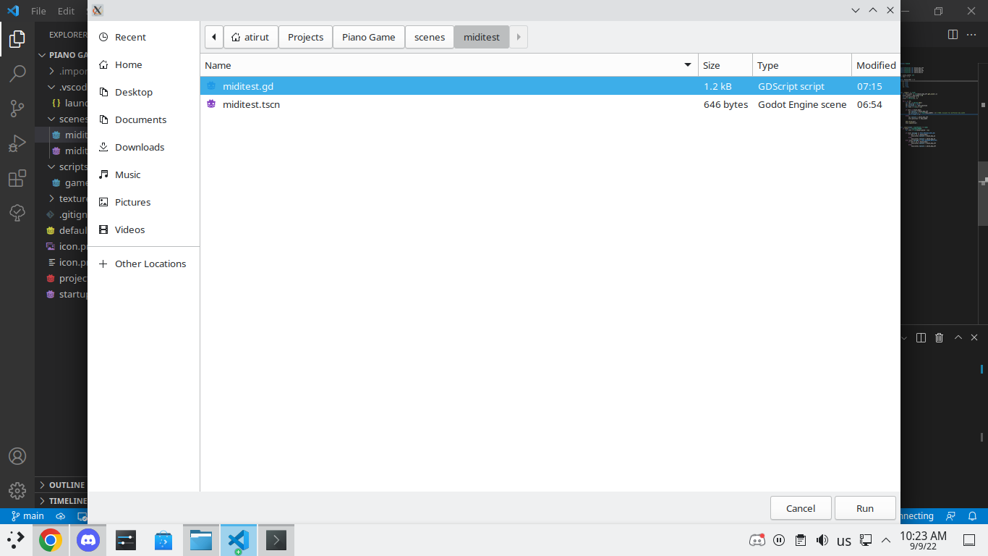Image resolution: width=988 pixels, height=556 pixels.
Task: Open the terminal from the taskbar
Action: [x=276, y=540]
